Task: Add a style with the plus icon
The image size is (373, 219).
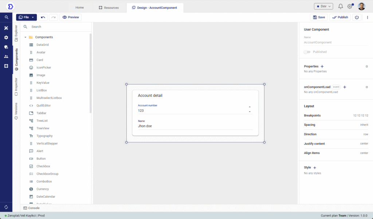Action: 315,168
